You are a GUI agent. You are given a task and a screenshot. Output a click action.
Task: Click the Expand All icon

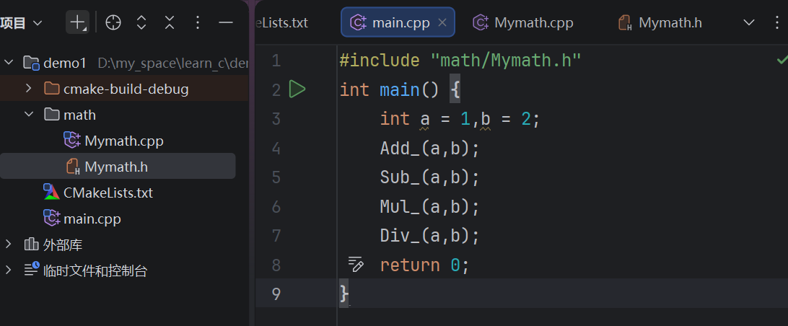pos(141,22)
